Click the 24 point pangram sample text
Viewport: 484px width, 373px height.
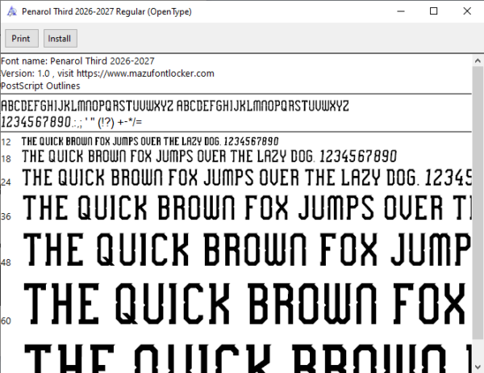[x=247, y=178]
